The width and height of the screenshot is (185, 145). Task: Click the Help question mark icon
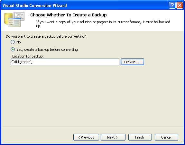tap(172, 5)
